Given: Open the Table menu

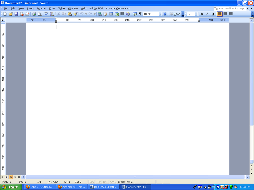Looking at the screenshot, I should pos(61,8).
